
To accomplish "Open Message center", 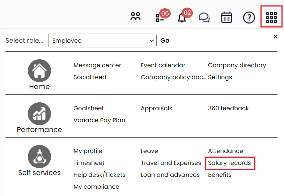I will point(97,65).
